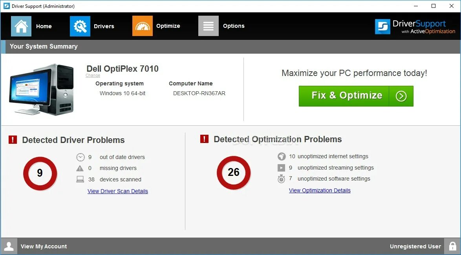Click the Your System Summary header
The height and width of the screenshot is (255, 461).
[x=44, y=46]
